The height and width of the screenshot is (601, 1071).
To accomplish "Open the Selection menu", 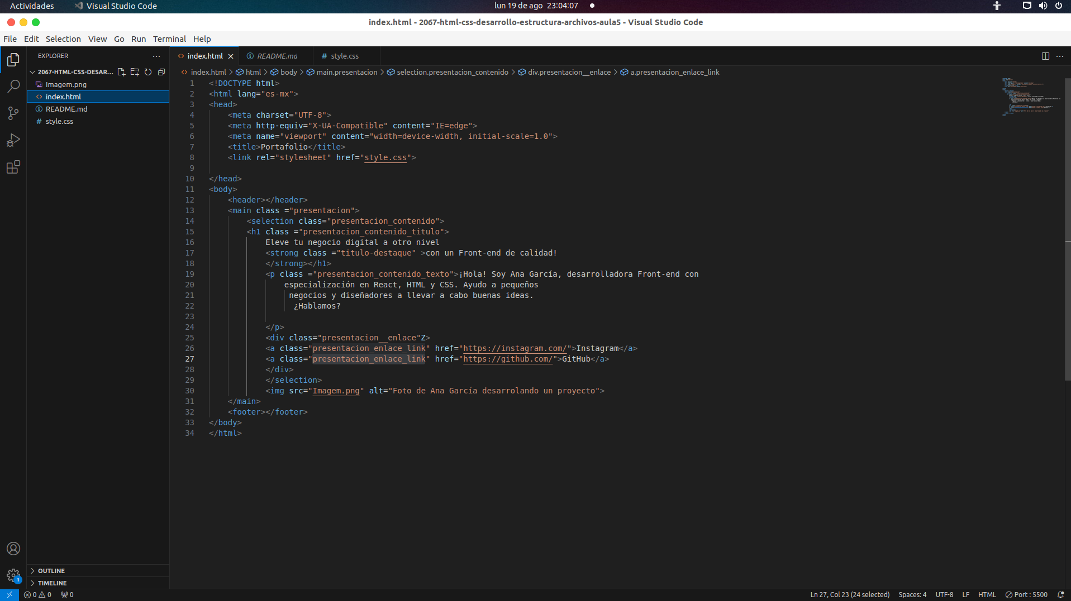I will point(63,39).
